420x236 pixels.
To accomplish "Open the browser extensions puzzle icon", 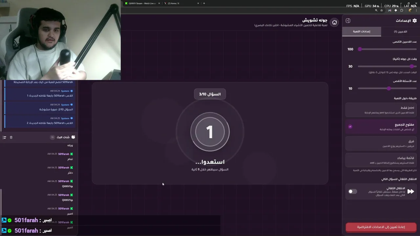I will 402,10.
